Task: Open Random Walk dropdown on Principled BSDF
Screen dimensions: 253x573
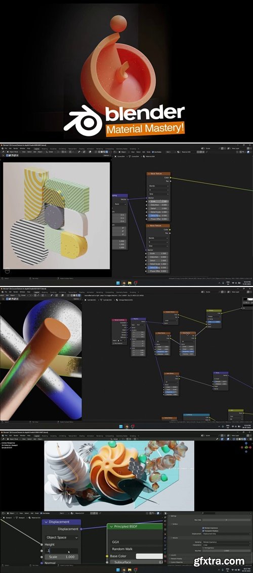Action: 136,549
